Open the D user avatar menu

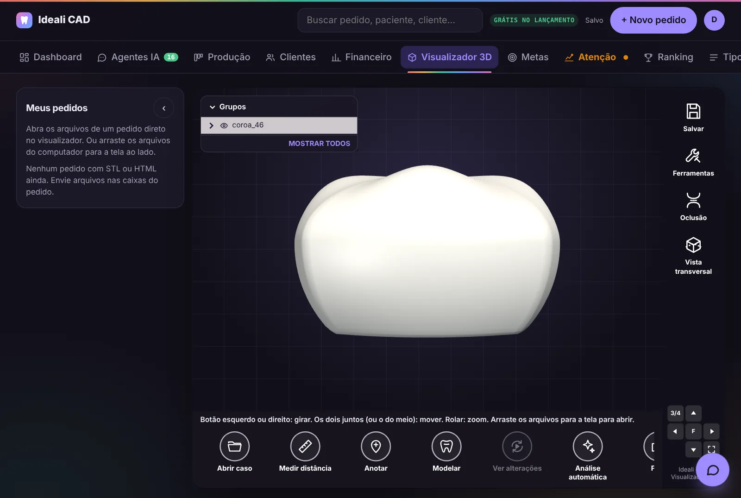click(714, 20)
